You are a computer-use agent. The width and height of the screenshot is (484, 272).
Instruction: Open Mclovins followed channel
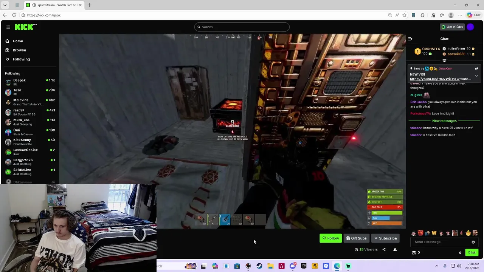pyautogui.click(x=29, y=102)
